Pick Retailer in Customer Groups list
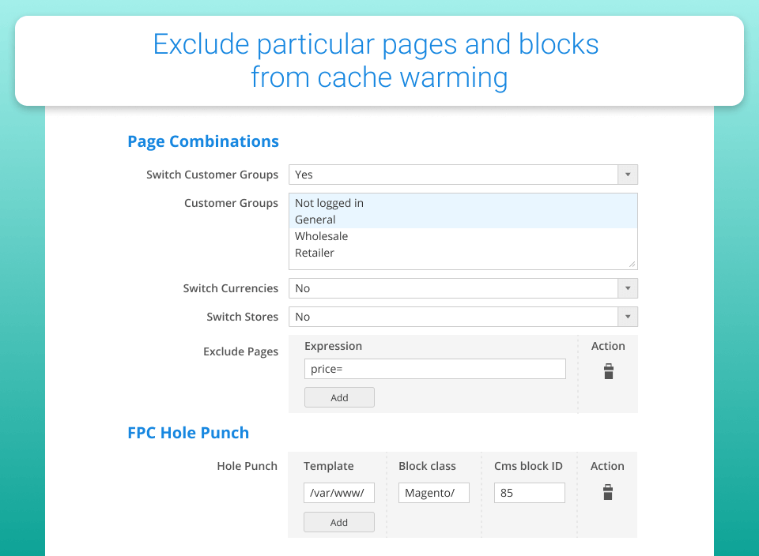Viewport: 759px width, 556px height. 315,253
